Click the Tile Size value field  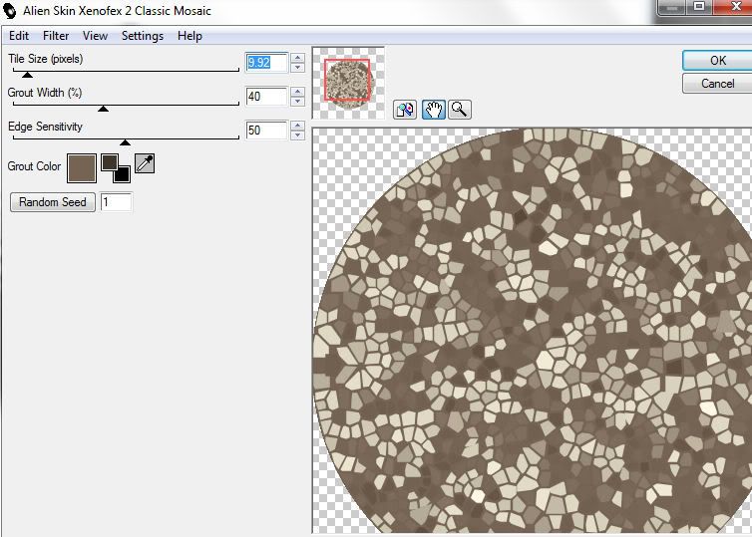click(x=266, y=63)
